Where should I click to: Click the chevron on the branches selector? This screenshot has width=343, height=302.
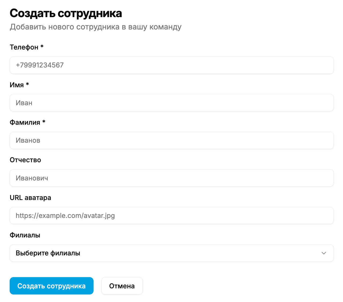[x=324, y=253]
